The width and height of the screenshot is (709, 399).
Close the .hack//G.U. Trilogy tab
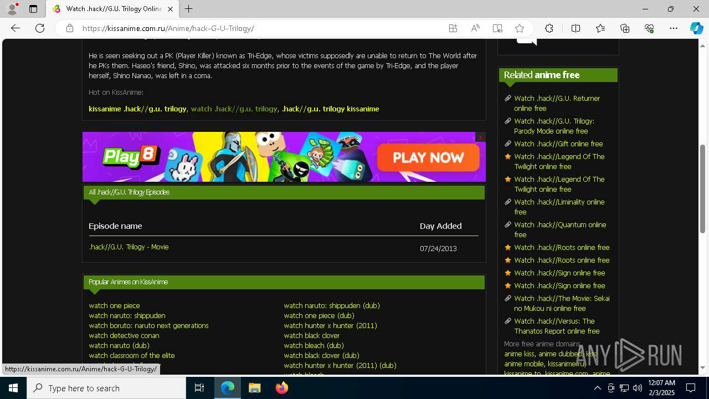(x=170, y=9)
